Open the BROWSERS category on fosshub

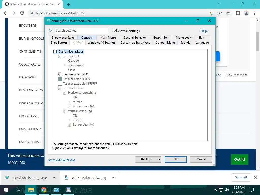coord(28,26)
